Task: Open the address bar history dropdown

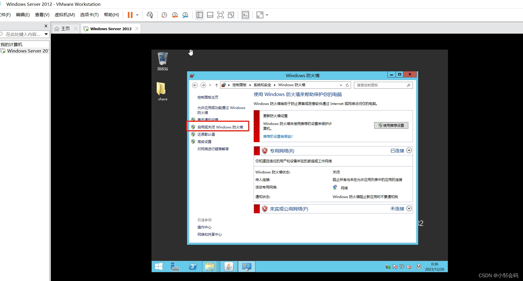Action: pyautogui.click(x=341, y=85)
